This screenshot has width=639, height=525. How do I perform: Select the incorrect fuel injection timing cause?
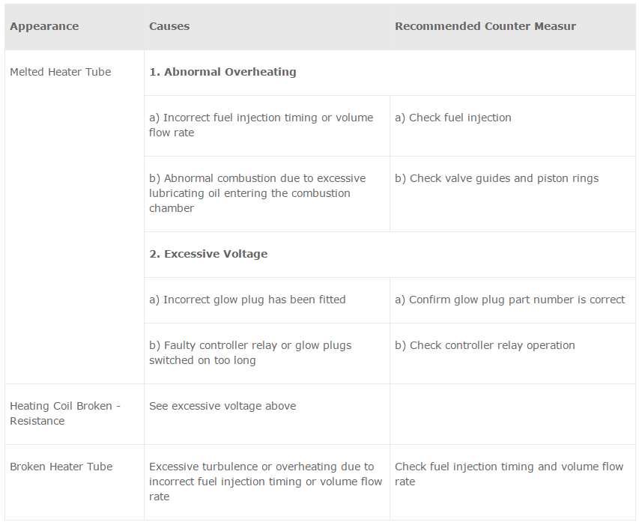coord(261,125)
